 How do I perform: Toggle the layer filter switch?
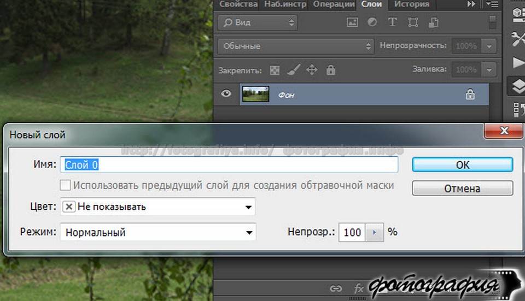tap(493, 22)
